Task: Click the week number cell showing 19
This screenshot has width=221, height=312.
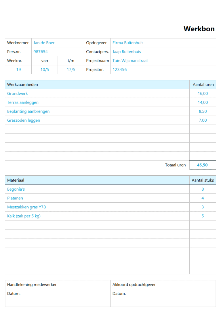Action: tap(18, 69)
